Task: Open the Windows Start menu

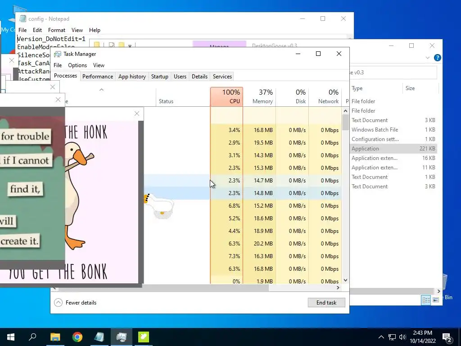Action: pyautogui.click(x=11, y=337)
